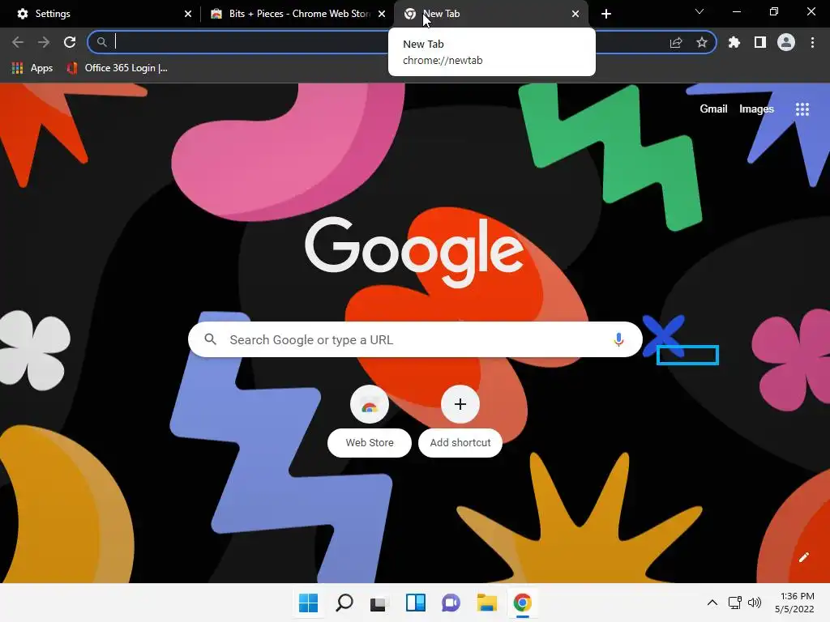Open the tab search chevron
Viewport: 830px width, 622px height.
point(700,11)
